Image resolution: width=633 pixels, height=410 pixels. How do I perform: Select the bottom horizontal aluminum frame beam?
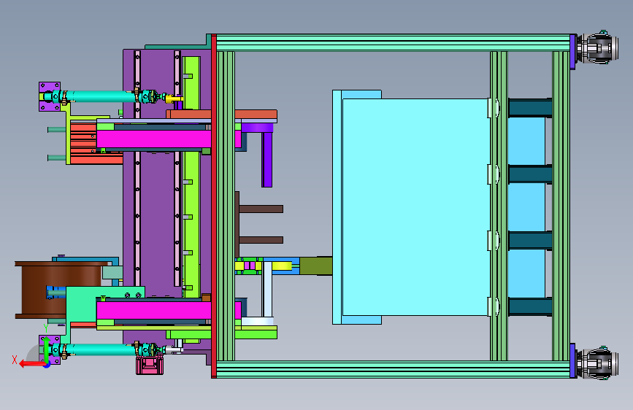click(394, 369)
